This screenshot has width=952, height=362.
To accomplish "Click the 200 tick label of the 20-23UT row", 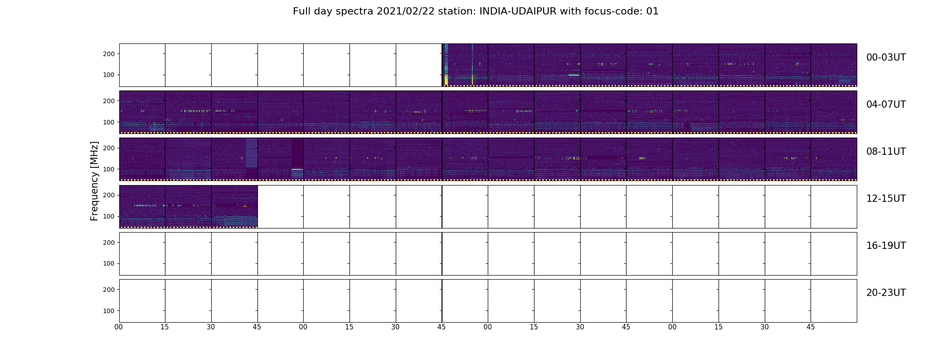I will (109, 290).
